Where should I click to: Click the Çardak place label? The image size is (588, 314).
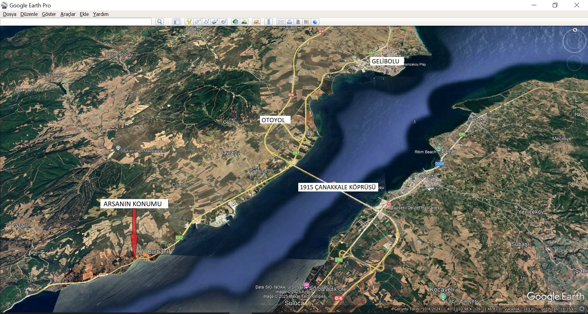tap(475, 119)
